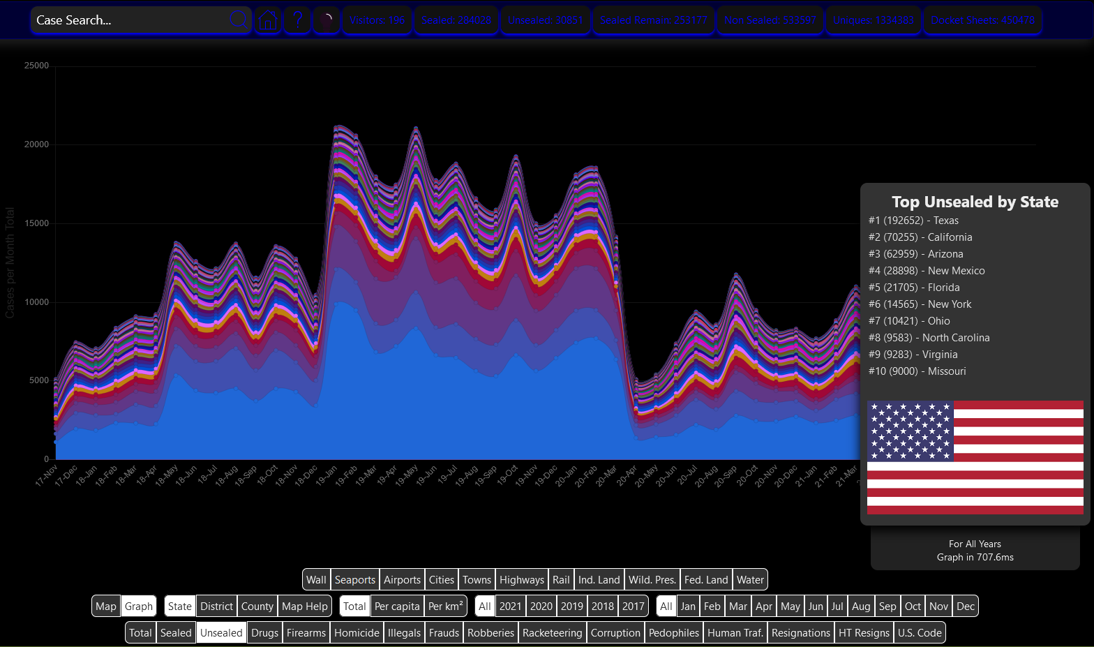The height and width of the screenshot is (647, 1094).
Task: Click the Visitors: 196 counter
Action: pyautogui.click(x=377, y=20)
